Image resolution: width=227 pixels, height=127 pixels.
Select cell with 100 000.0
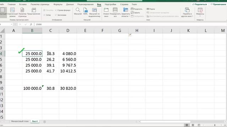32,88
